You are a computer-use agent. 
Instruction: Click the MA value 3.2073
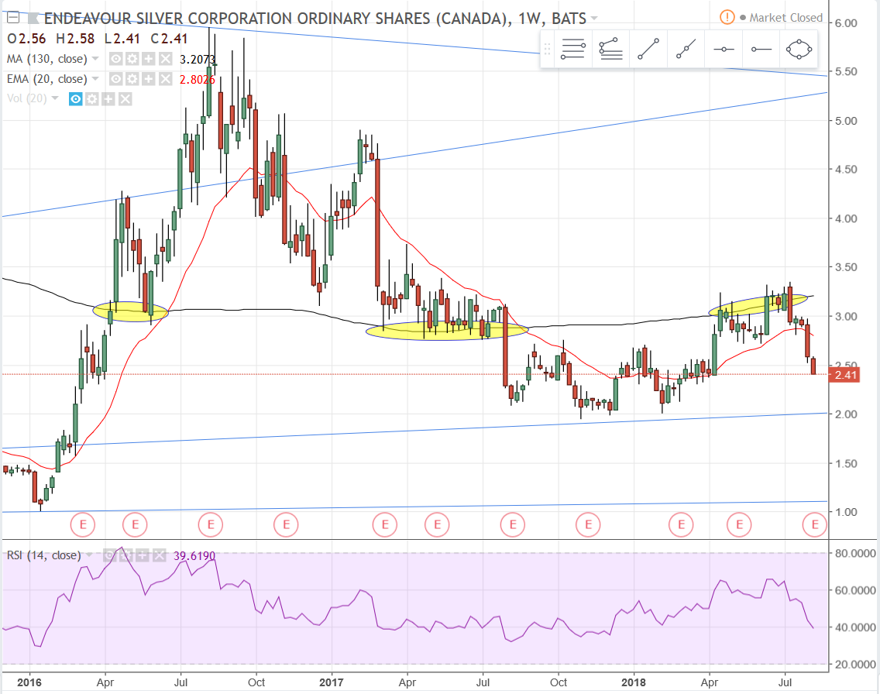click(x=197, y=59)
